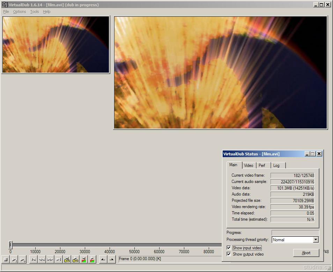Expand the Processing thread priority dropdown
Screen dimensions: 333x272
pos(316,240)
